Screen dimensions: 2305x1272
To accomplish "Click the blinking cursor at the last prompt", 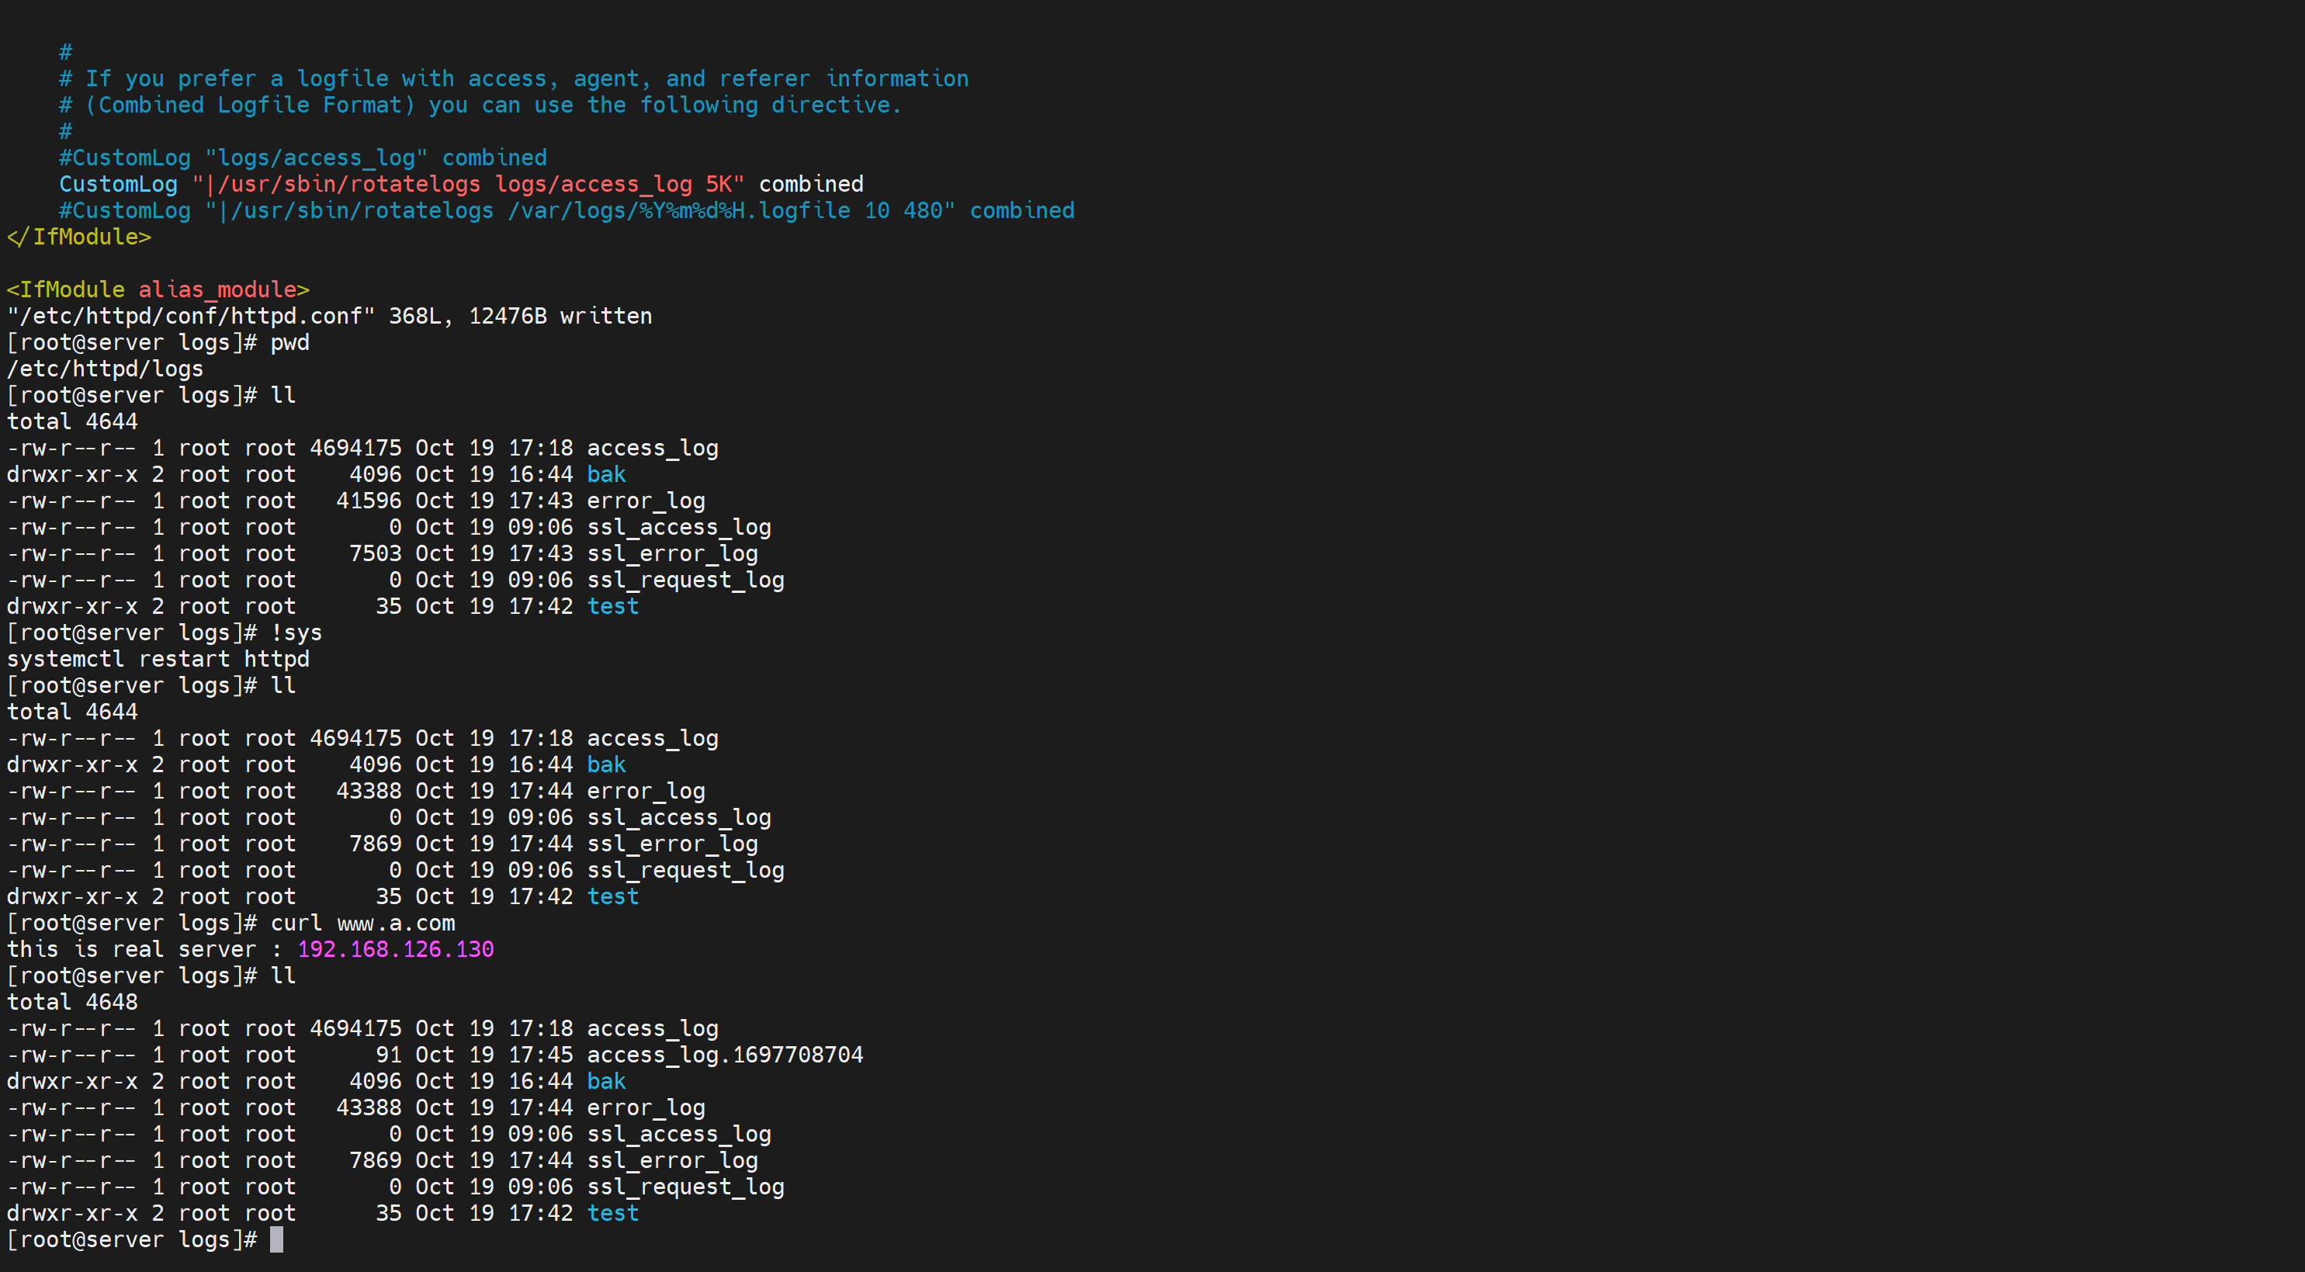I will [x=276, y=1239].
